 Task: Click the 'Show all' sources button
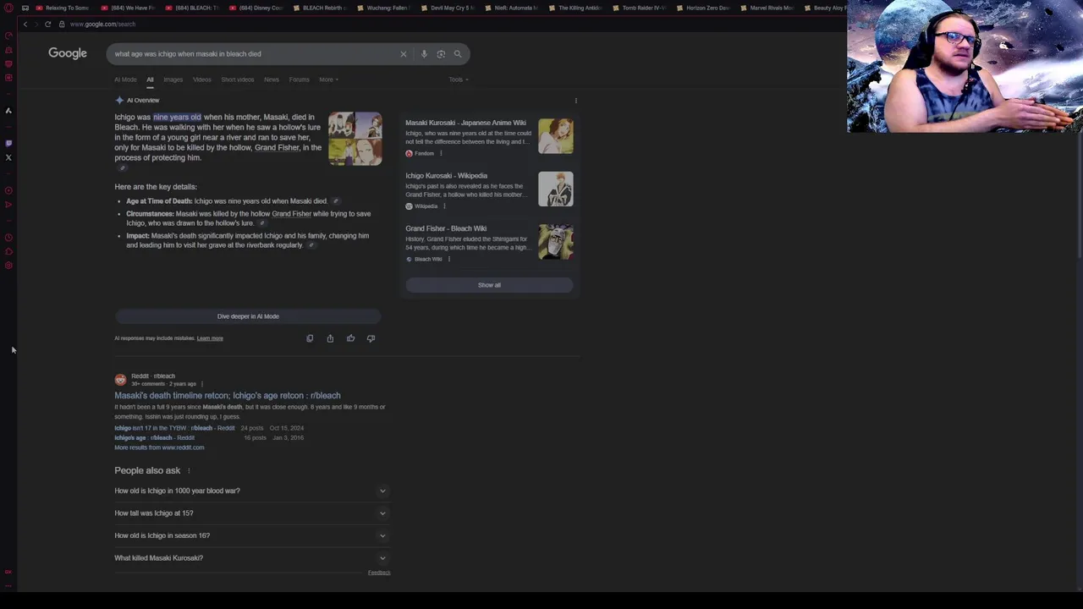(x=489, y=285)
